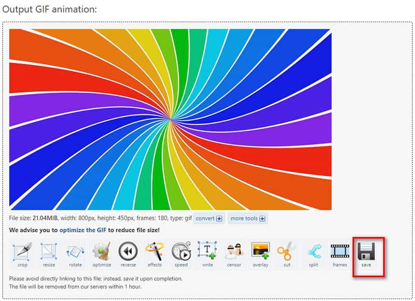Image resolution: width=415 pixels, height=301 pixels.
Task: Select the crop tool icon
Action: 22,254
